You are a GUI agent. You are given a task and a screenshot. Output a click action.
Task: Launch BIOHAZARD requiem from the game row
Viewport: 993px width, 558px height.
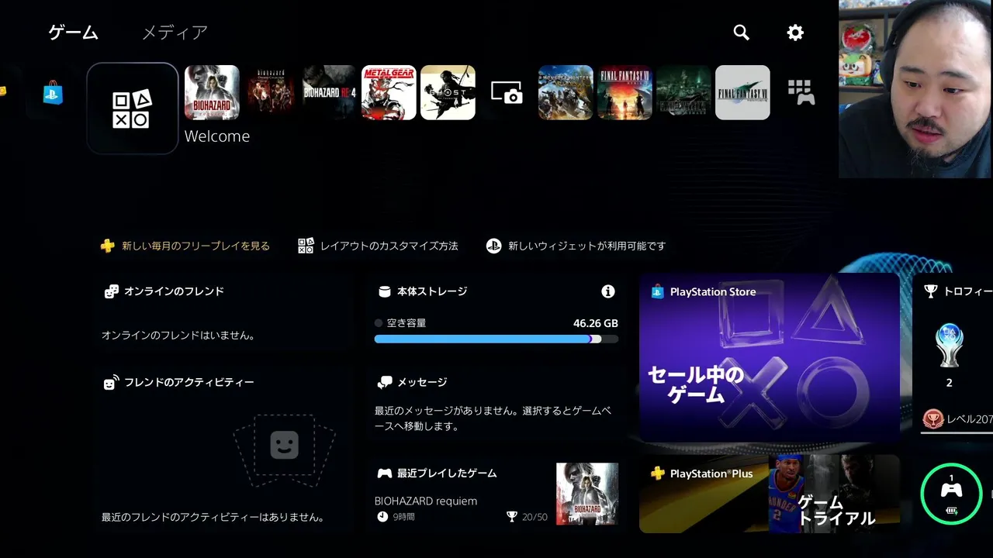click(212, 92)
